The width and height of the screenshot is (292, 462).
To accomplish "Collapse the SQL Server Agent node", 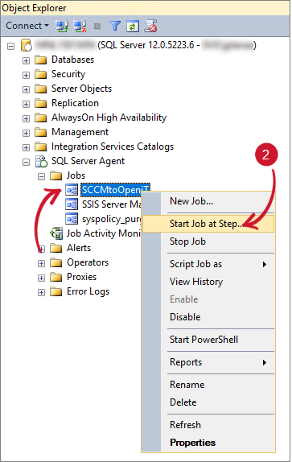I will [27, 162].
